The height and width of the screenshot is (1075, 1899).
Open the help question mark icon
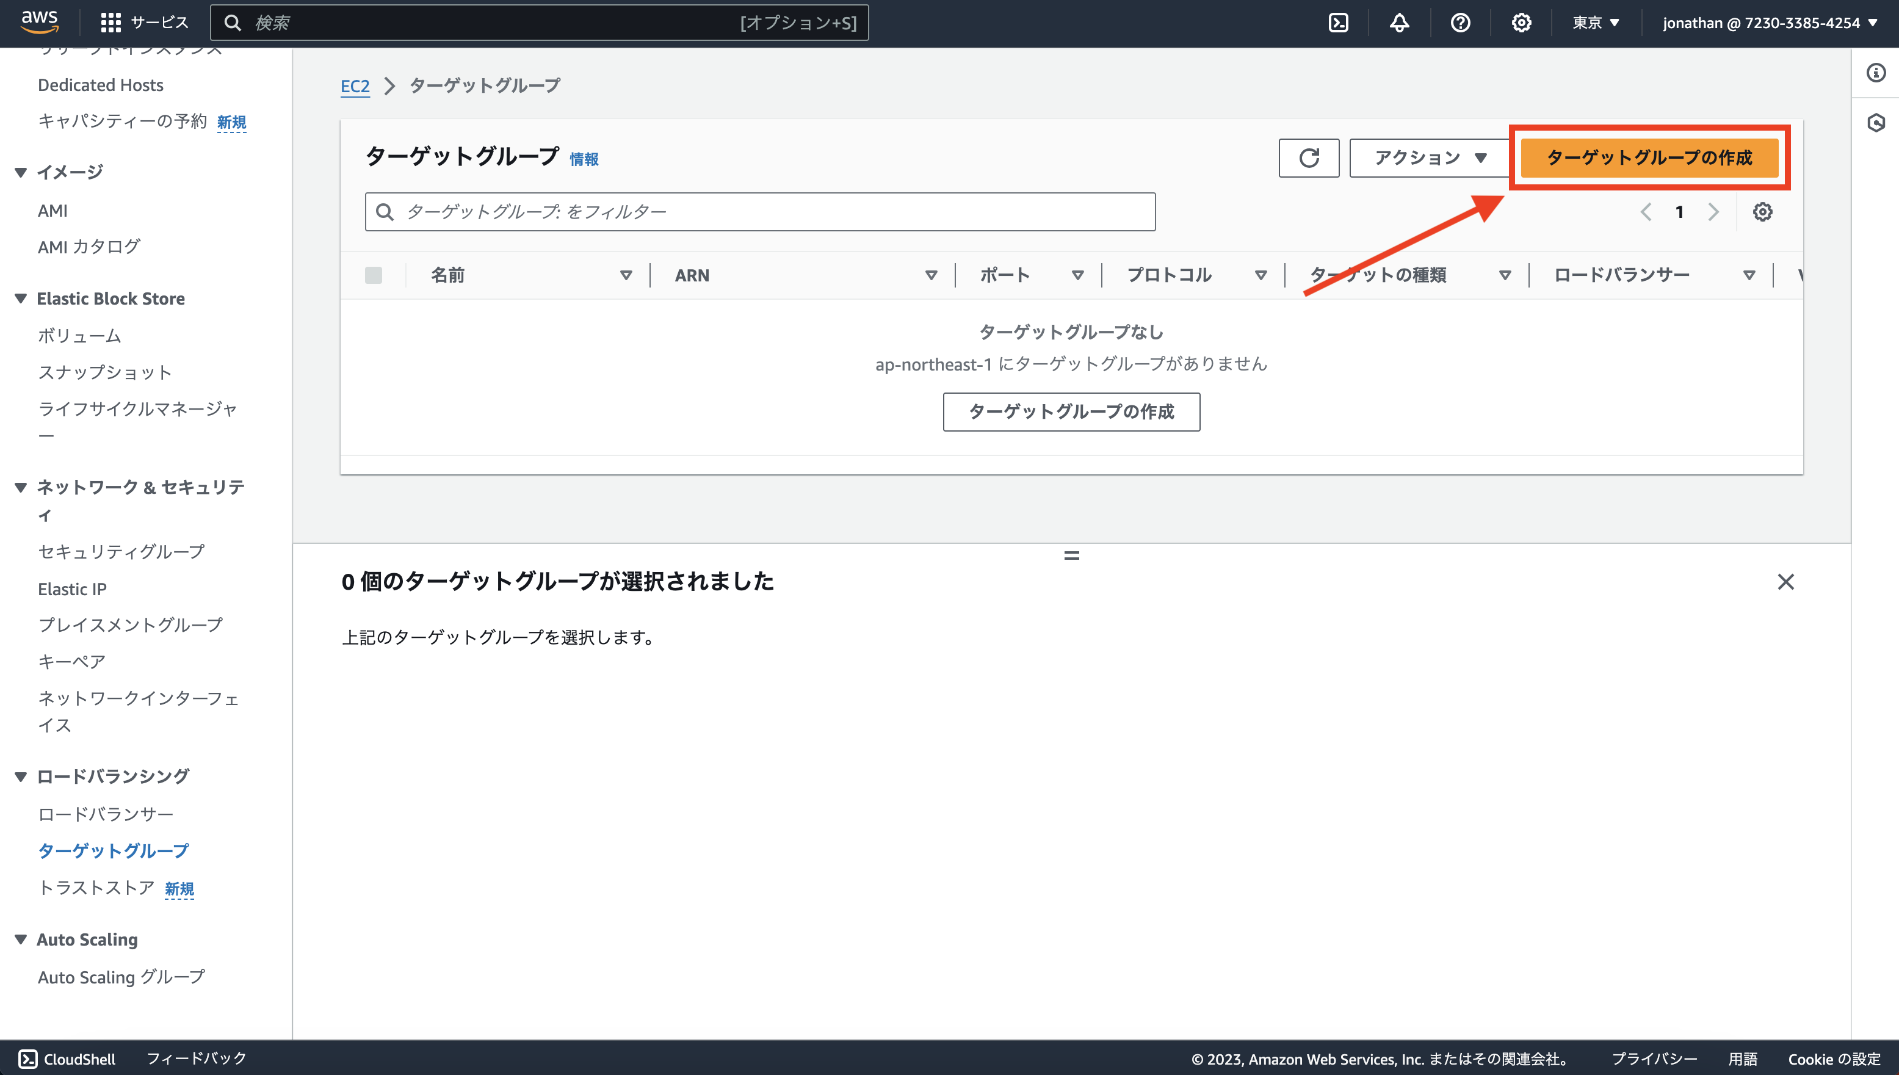click(1460, 22)
